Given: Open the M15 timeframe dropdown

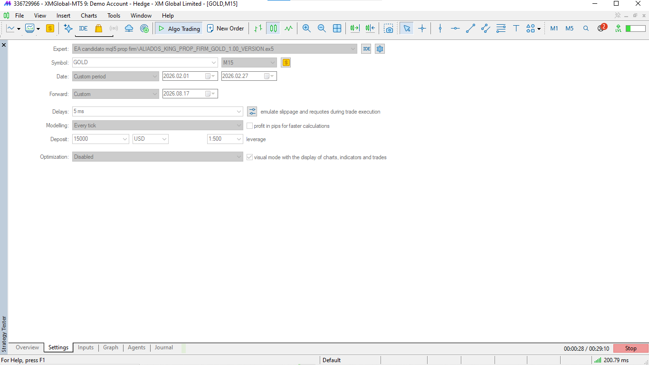Looking at the screenshot, I should click(273, 62).
